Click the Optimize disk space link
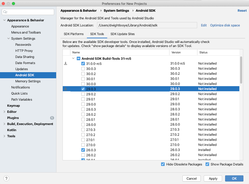 coord(225,25)
